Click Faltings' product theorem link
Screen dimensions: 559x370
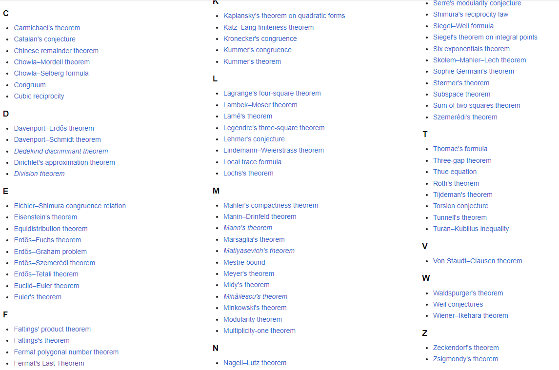pos(52,329)
